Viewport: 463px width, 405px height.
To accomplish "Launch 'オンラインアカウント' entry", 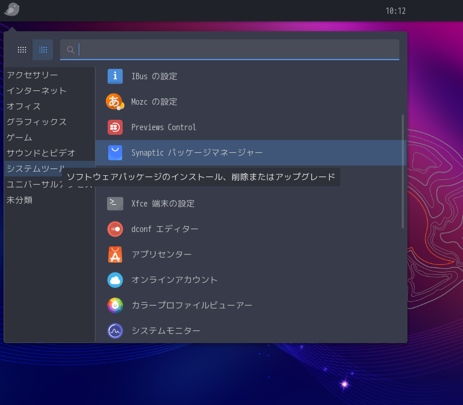I will coord(251,280).
